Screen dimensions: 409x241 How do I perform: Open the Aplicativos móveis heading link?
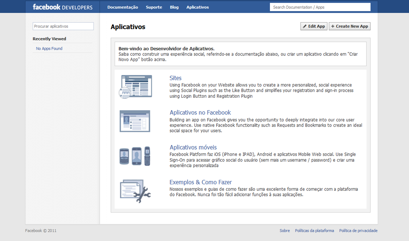(x=193, y=147)
